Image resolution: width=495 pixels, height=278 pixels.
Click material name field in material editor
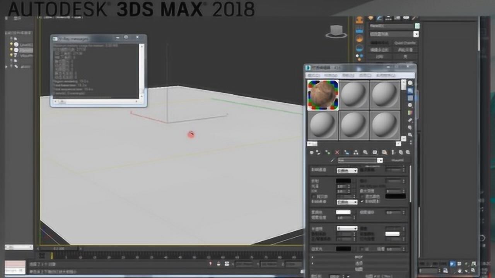357,160
